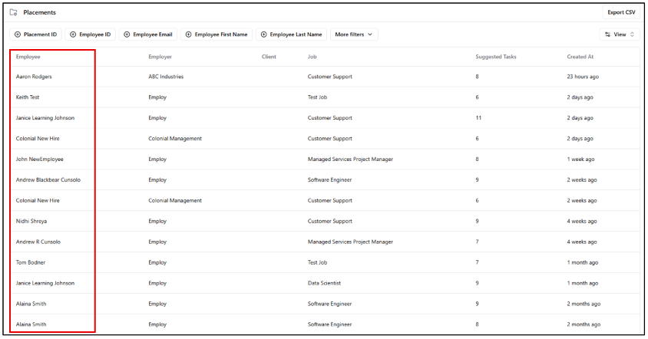Open Colonial Management employer in first occurrence
The height and width of the screenshot is (339, 648).
175,139
